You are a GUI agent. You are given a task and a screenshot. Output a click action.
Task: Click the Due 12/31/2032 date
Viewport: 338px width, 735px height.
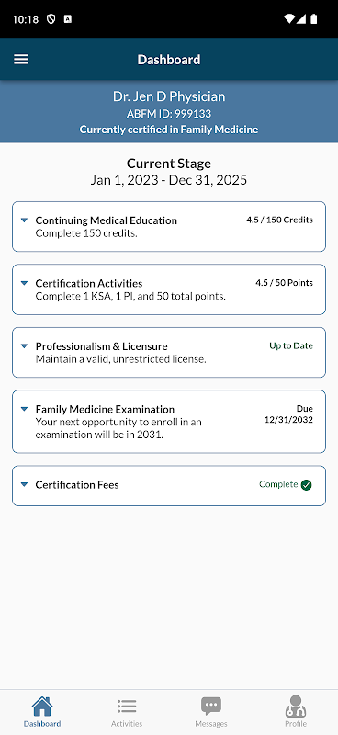[x=288, y=414]
